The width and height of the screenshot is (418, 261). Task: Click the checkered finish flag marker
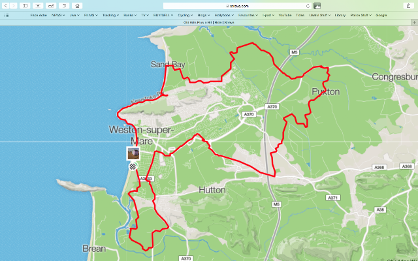click(133, 167)
